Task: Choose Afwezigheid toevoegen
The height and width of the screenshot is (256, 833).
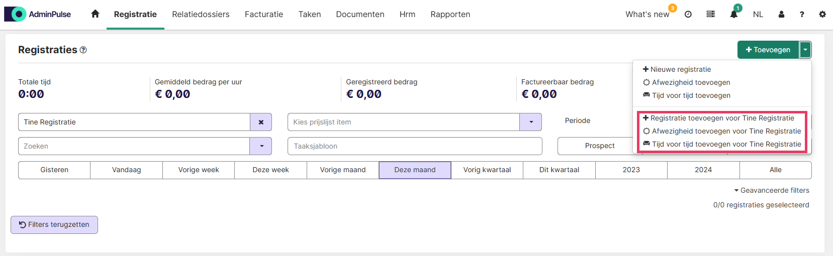Action: tap(687, 82)
